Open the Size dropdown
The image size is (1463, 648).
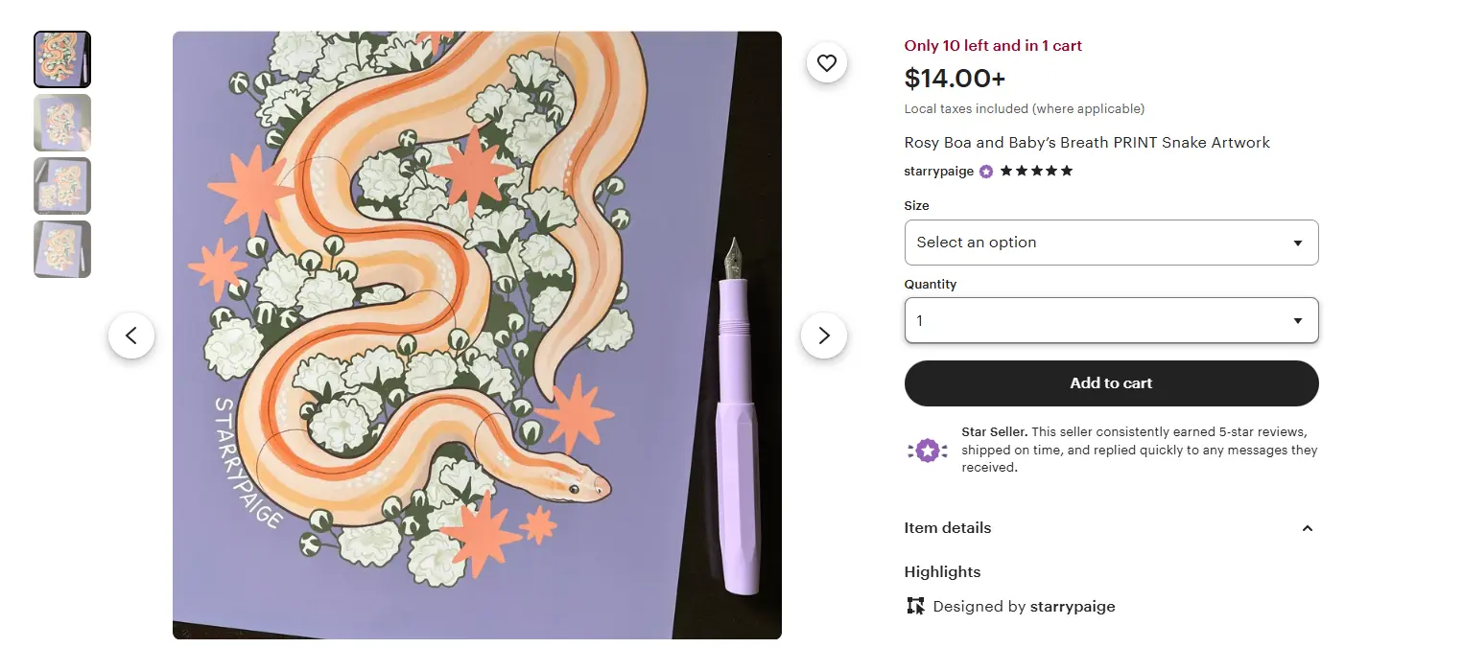pyautogui.click(x=1111, y=243)
